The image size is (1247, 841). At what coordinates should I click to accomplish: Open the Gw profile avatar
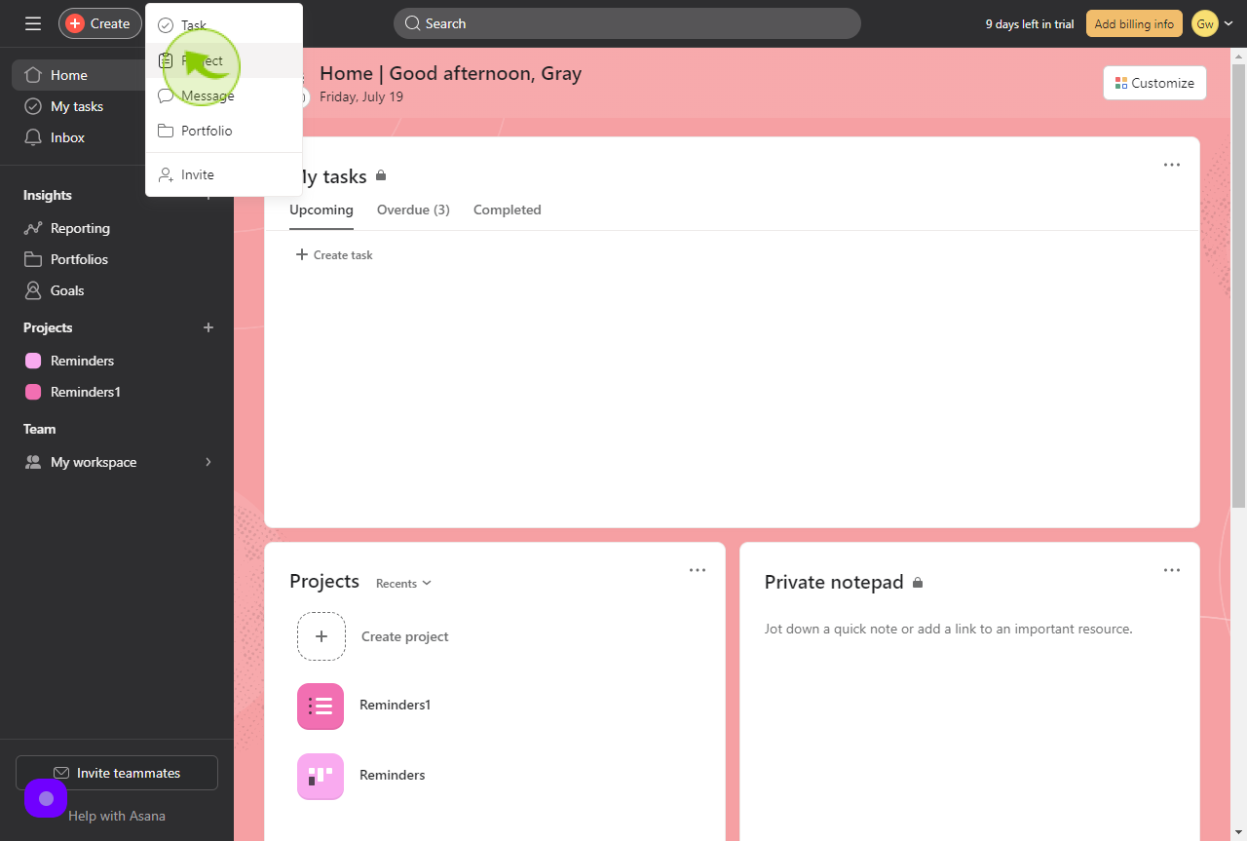(x=1205, y=23)
